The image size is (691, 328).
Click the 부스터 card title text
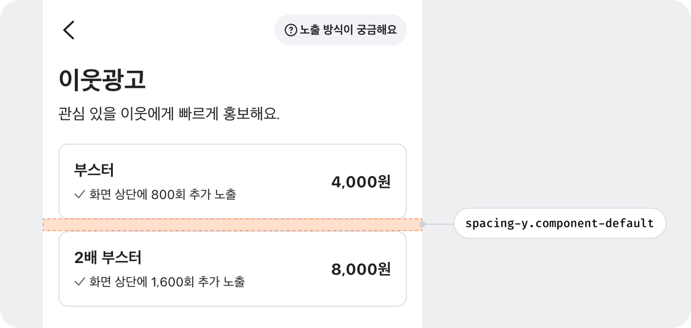[x=94, y=170]
